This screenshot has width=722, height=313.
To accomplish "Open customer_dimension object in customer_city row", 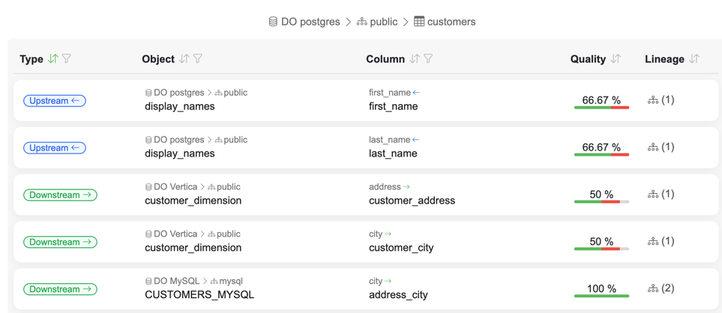I will (193, 247).
